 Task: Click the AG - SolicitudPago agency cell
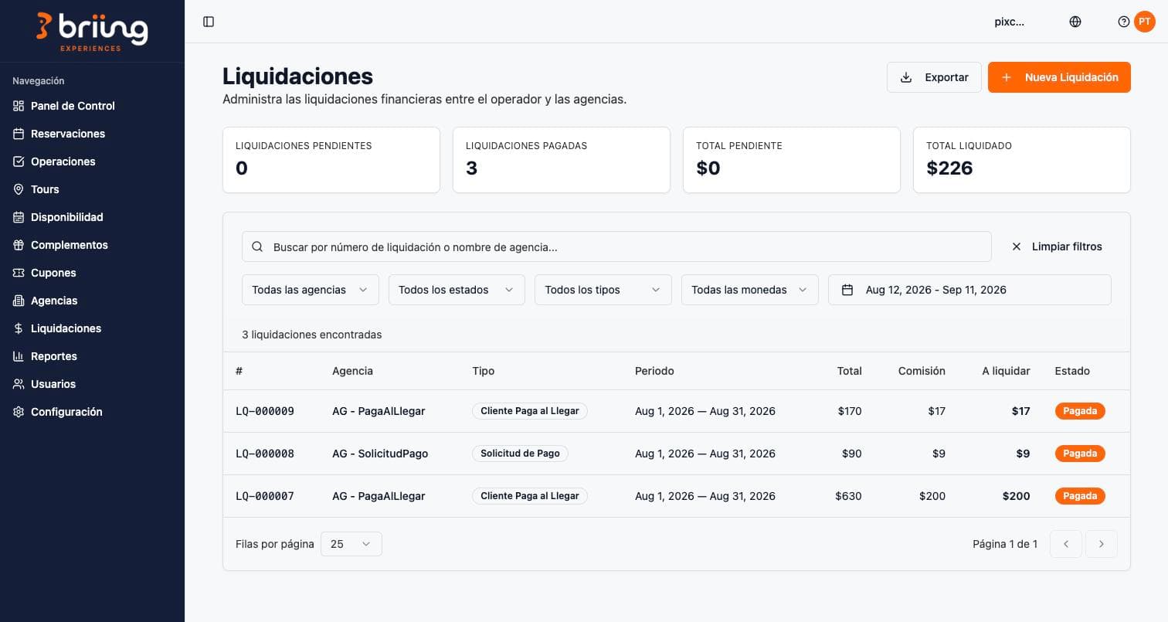pos(380,454)
